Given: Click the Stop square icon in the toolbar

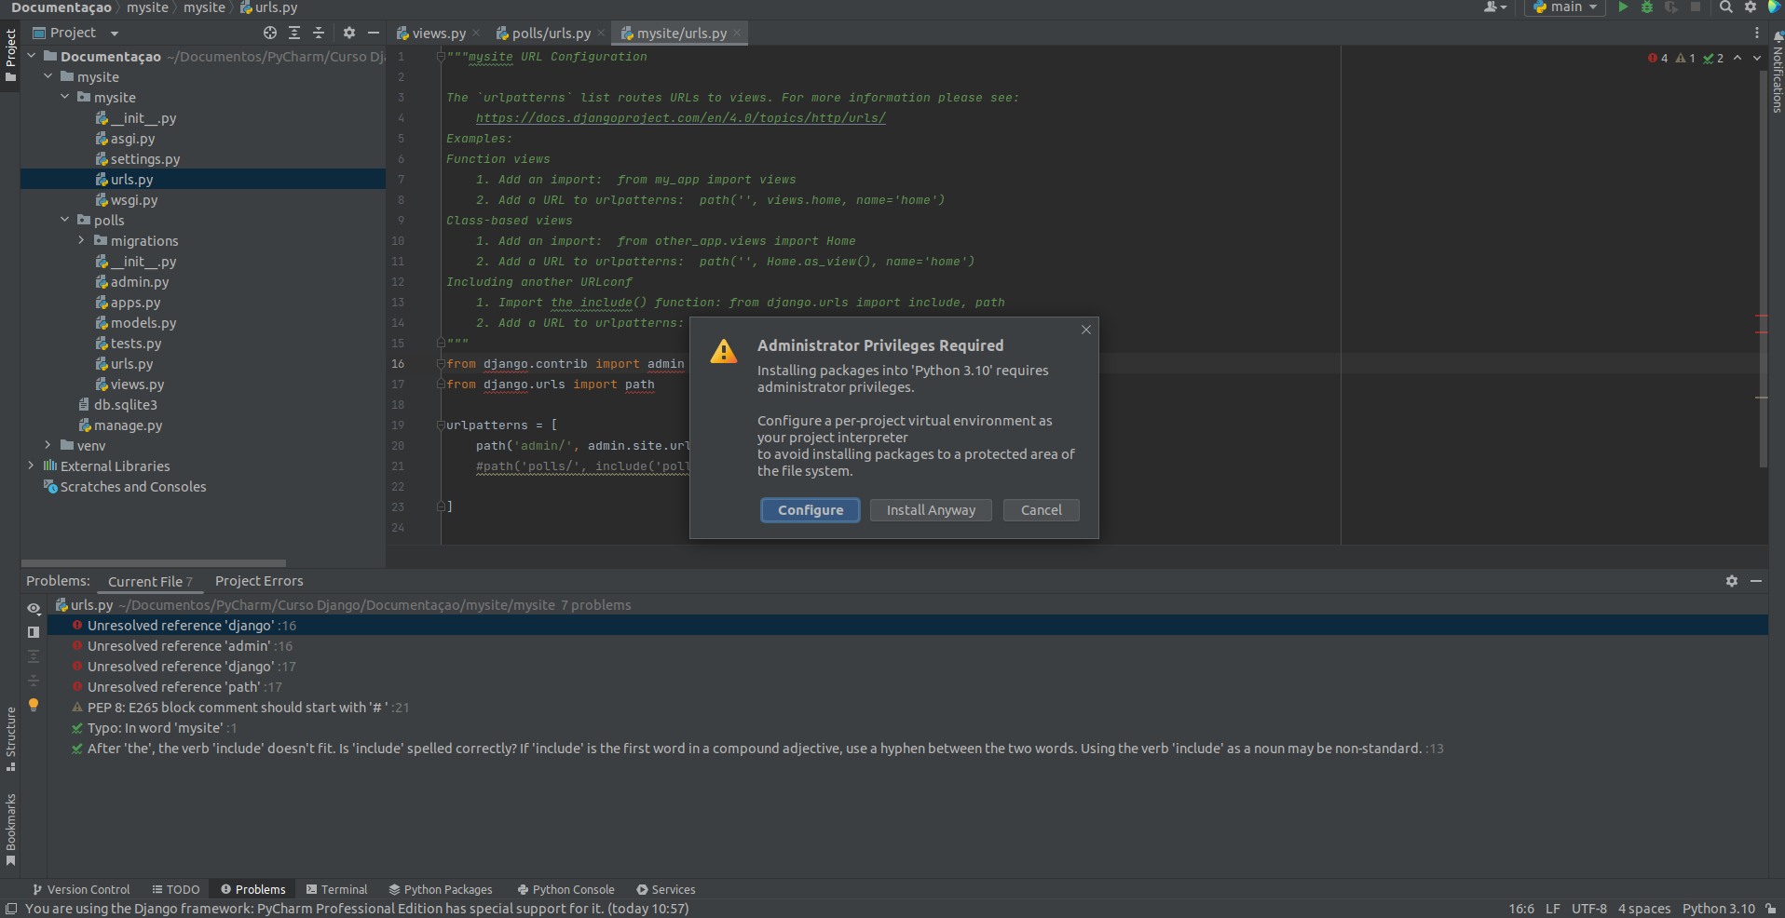Looking at the screenshot, I should coord(1696,7).
